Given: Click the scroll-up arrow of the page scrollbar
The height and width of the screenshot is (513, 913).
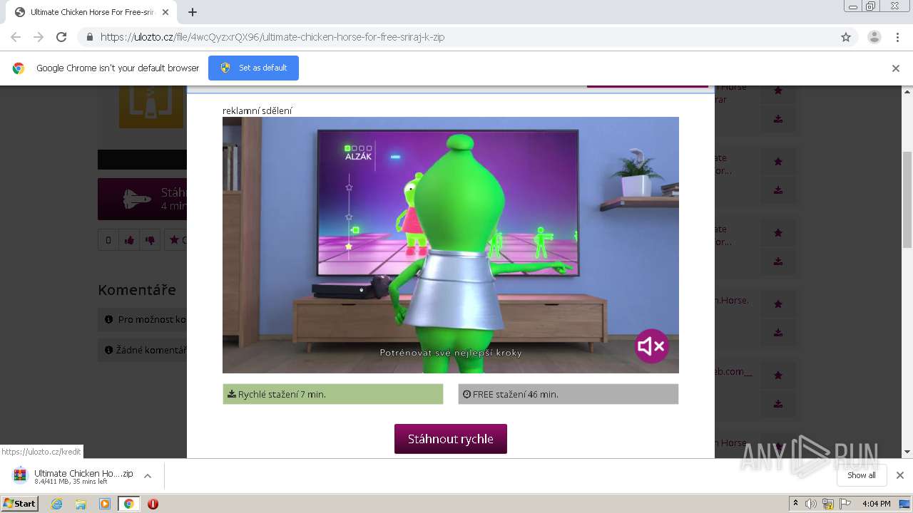Looking at the screenshot, I should pos(907,92).
